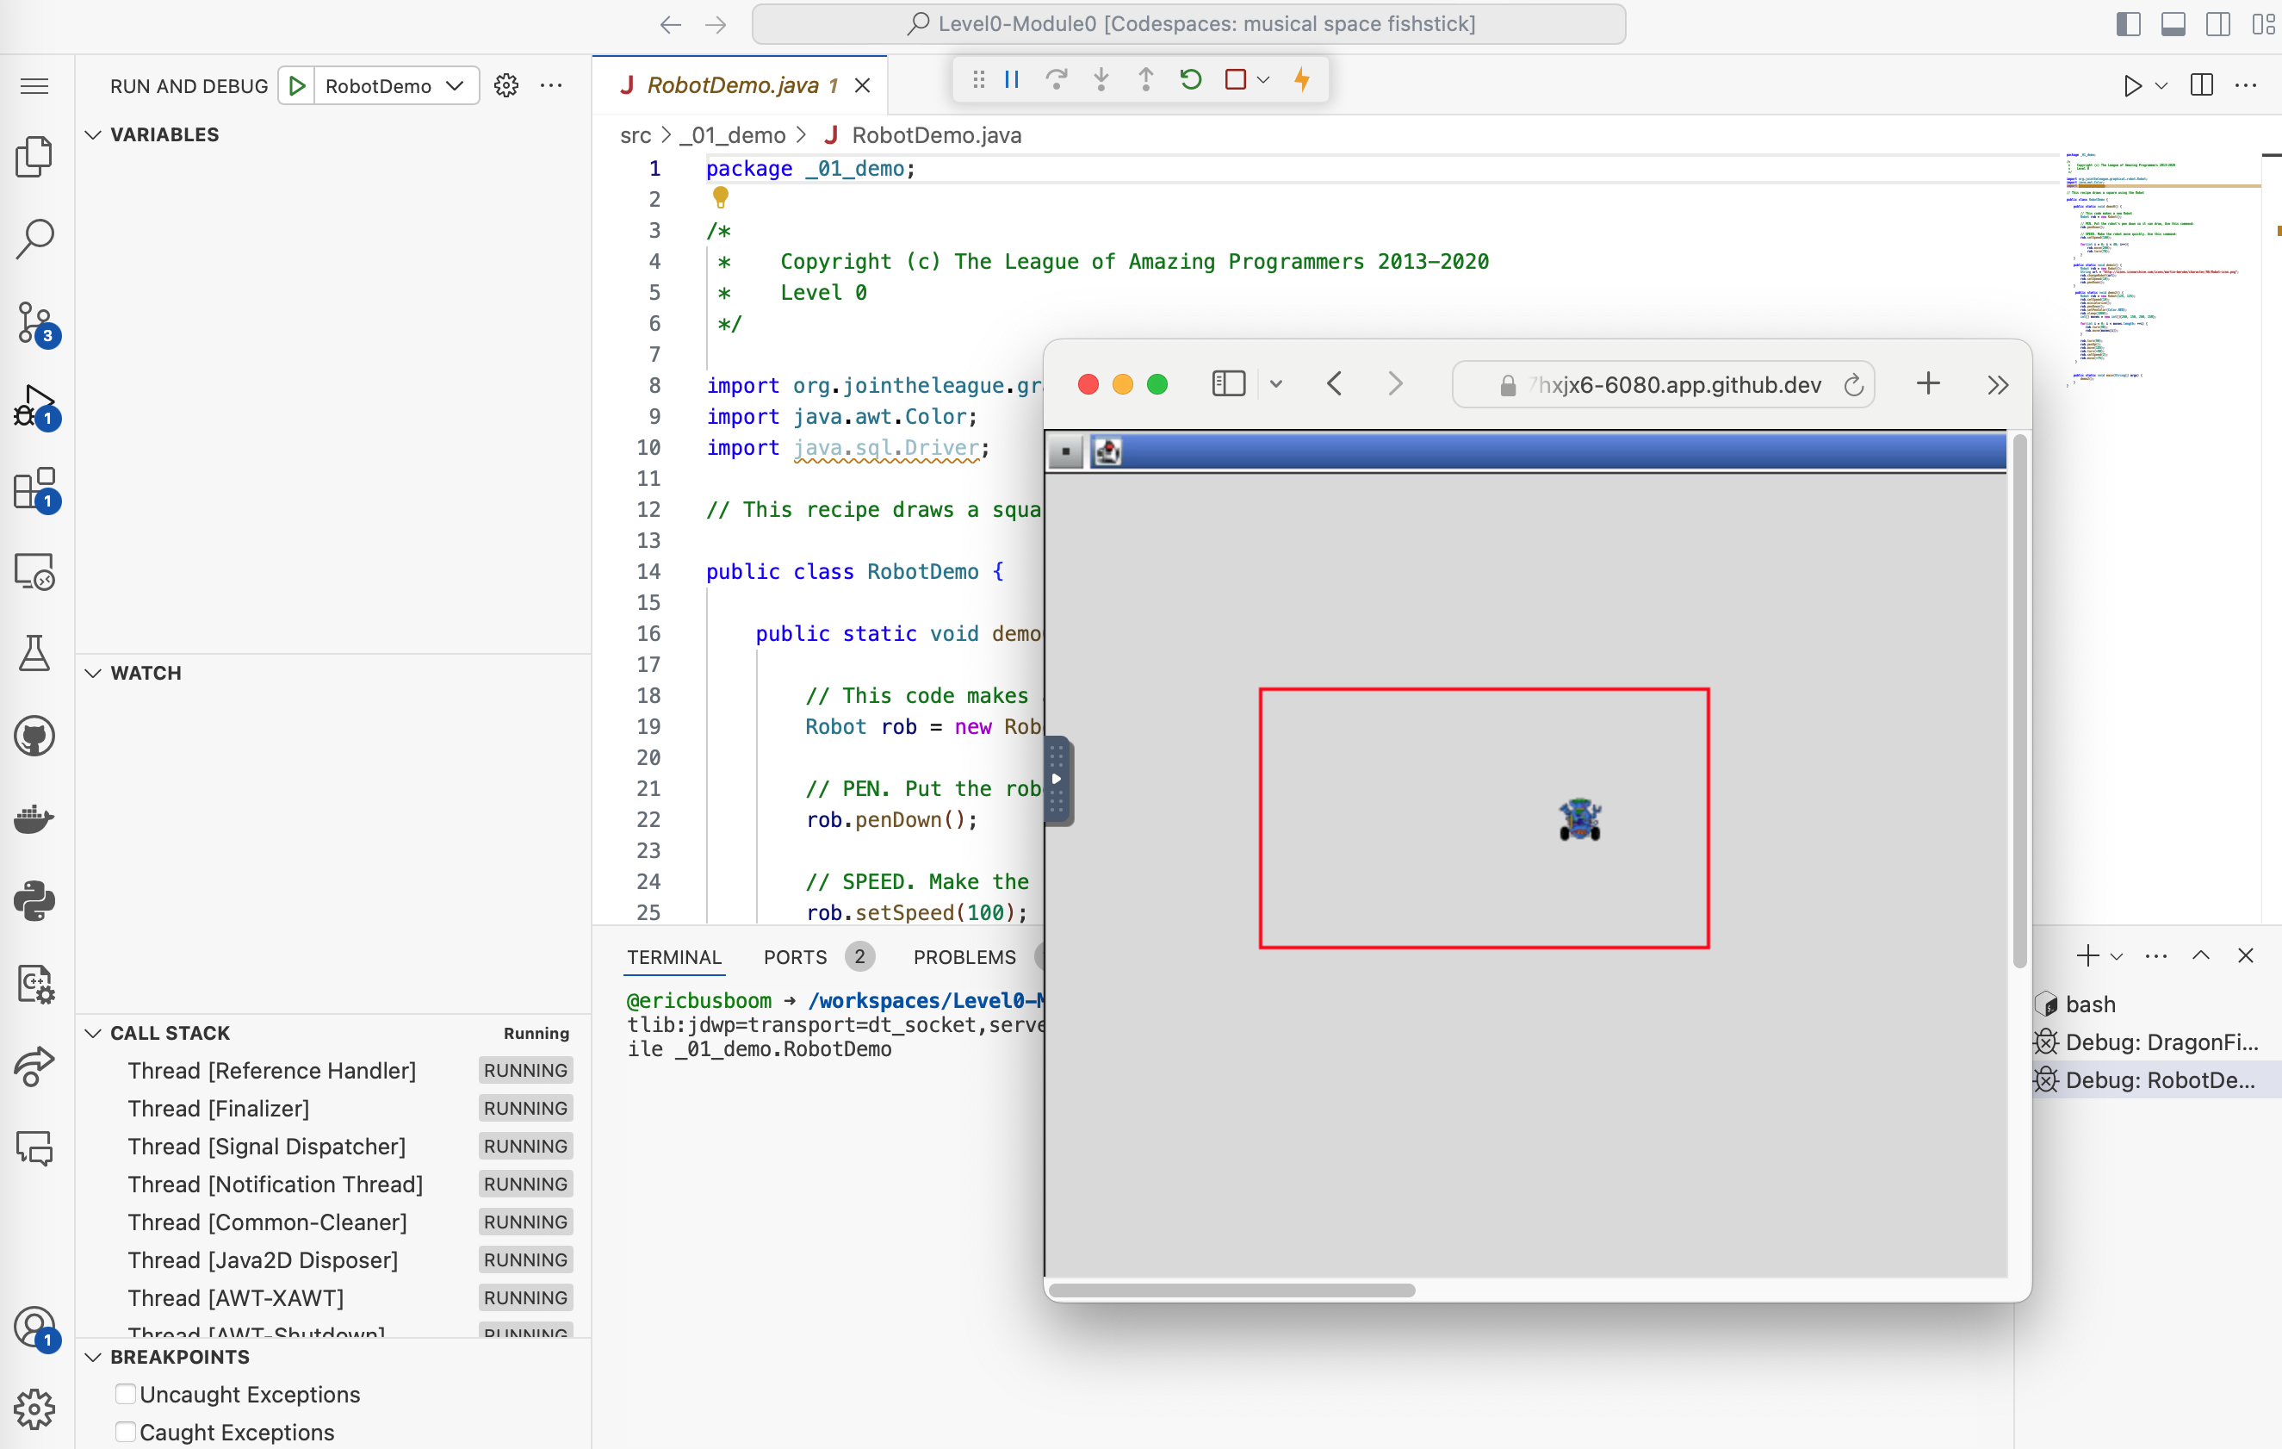Click the Hot Code Replace lightning icon
This screenshot has height=1449, width=2282.
pos(1302,79)
